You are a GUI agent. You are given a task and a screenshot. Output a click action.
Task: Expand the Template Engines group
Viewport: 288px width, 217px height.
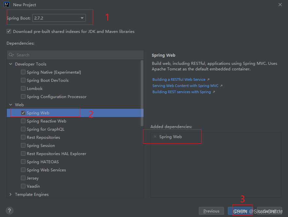pos(11,194)
